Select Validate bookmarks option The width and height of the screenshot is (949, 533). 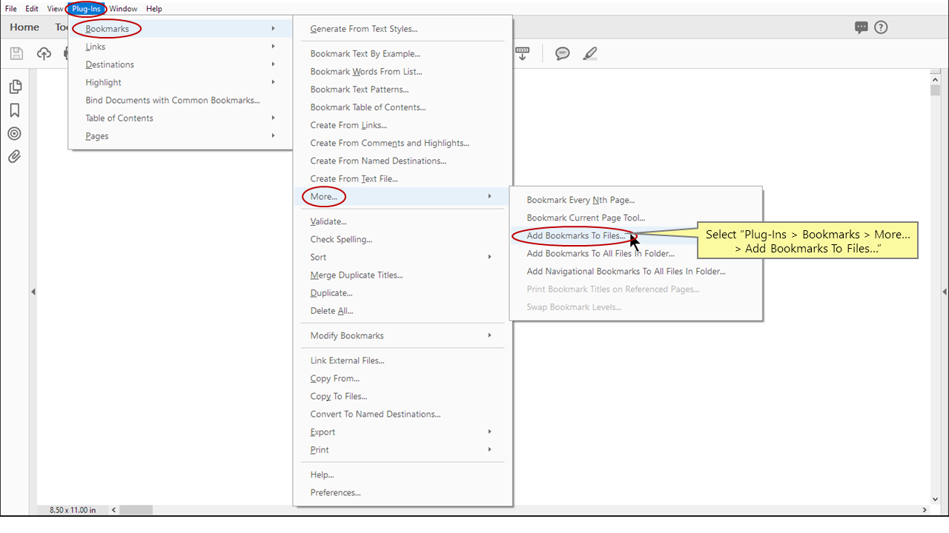(x=327, y=221)
